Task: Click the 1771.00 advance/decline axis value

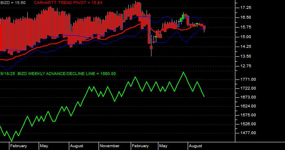Action: (248, 79)
